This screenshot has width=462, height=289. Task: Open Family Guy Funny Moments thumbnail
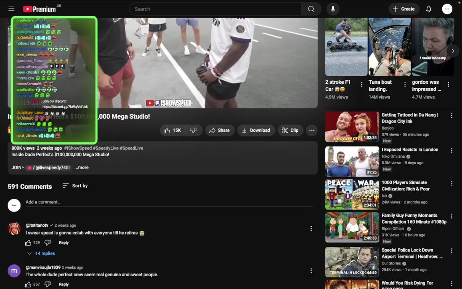click(x=352, y=227)
